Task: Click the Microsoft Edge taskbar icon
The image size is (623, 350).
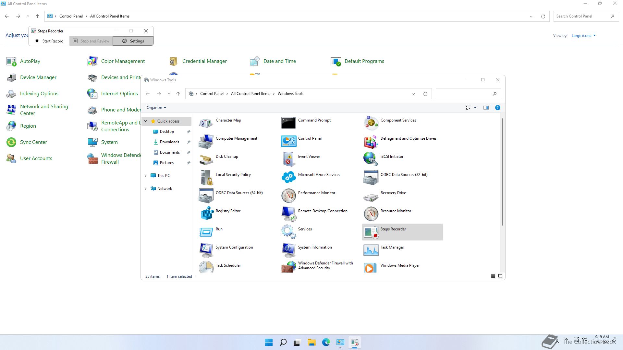Action: (x=326, y=342)
